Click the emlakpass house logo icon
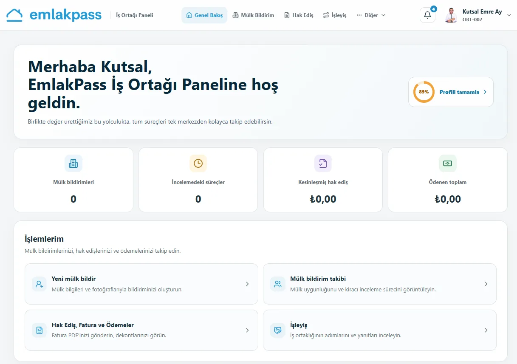The height and width of the screenshot is (364, 517). [x=14, y=15]
